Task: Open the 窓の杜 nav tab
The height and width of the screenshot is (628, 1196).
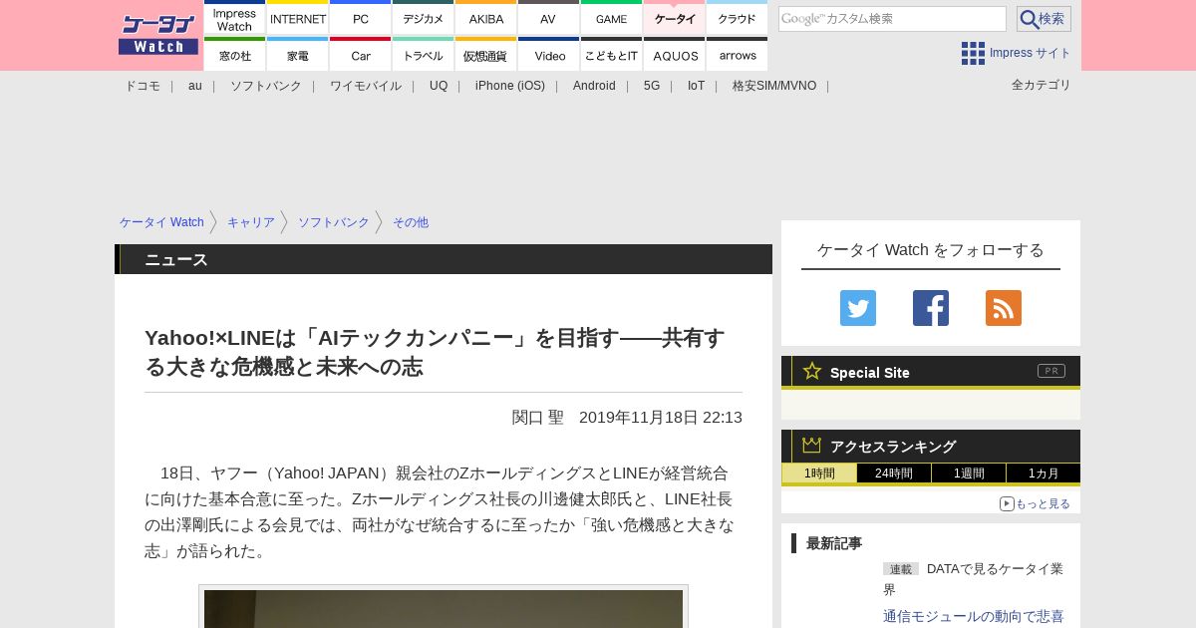Action: (x=234, y=55)
